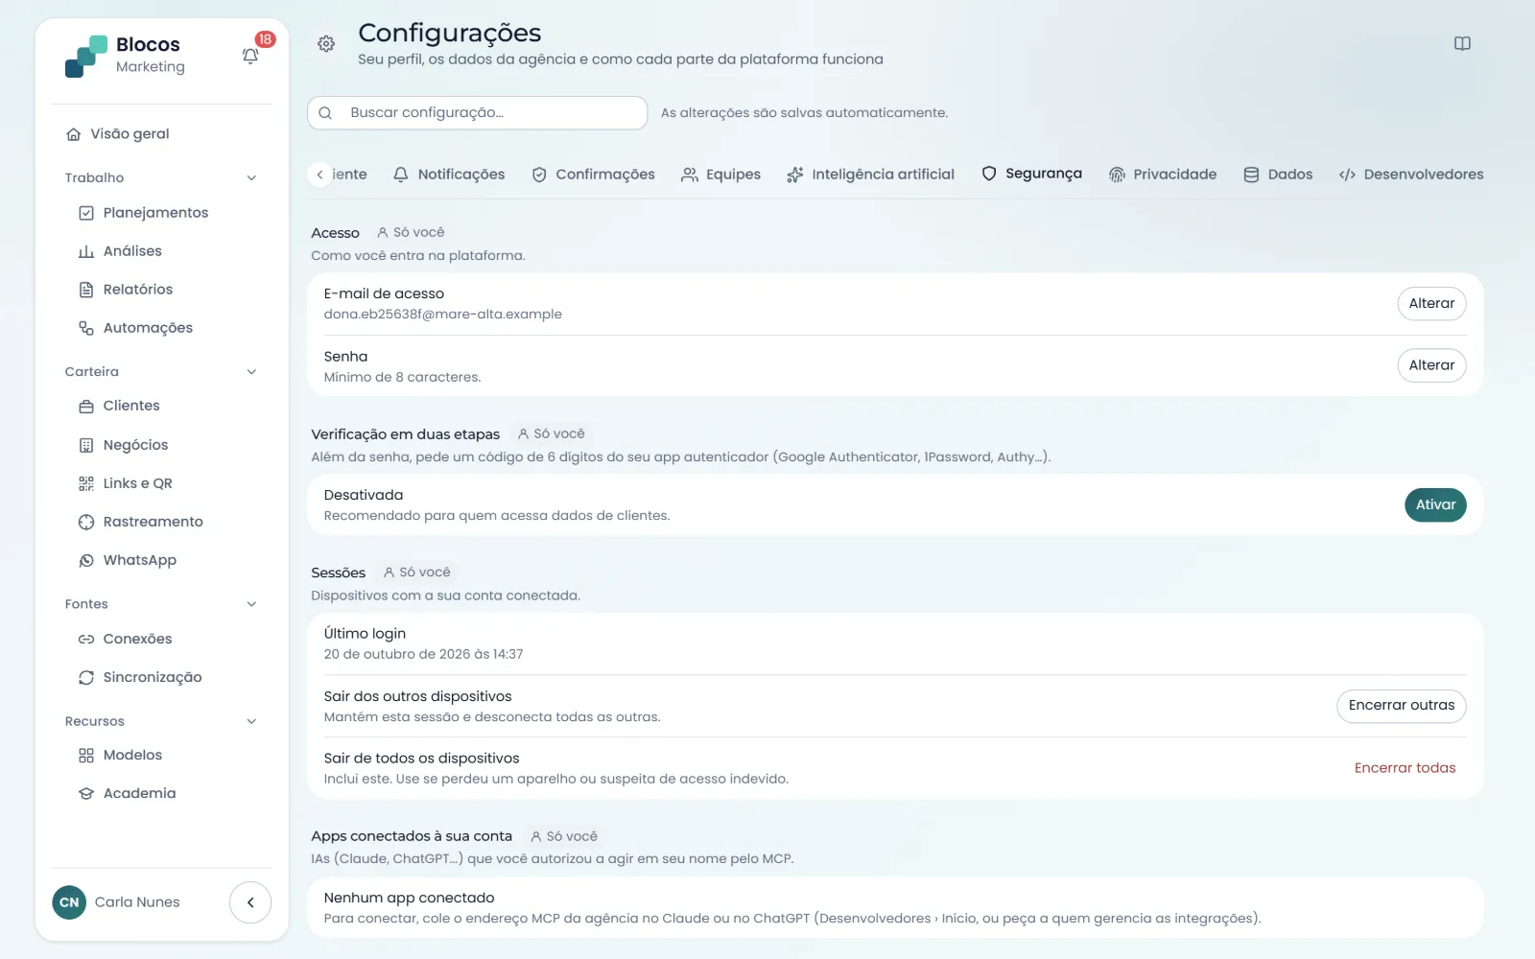Switch to the Notificações tab

449,175
